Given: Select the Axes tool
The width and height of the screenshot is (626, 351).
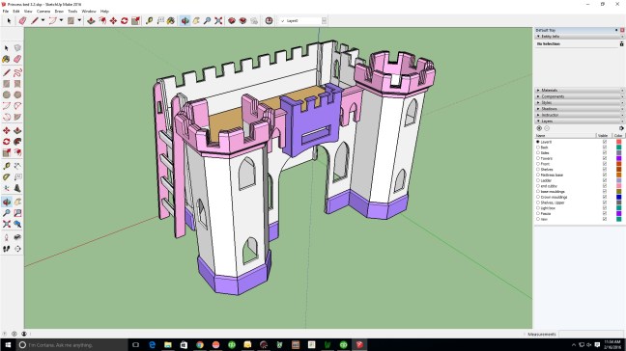Looking at the screenshot, I should (x=7, y=188).
